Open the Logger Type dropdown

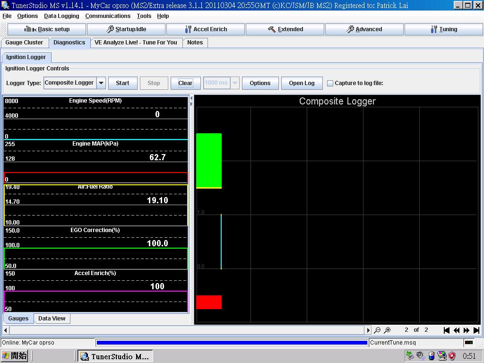tap(101, 83)
